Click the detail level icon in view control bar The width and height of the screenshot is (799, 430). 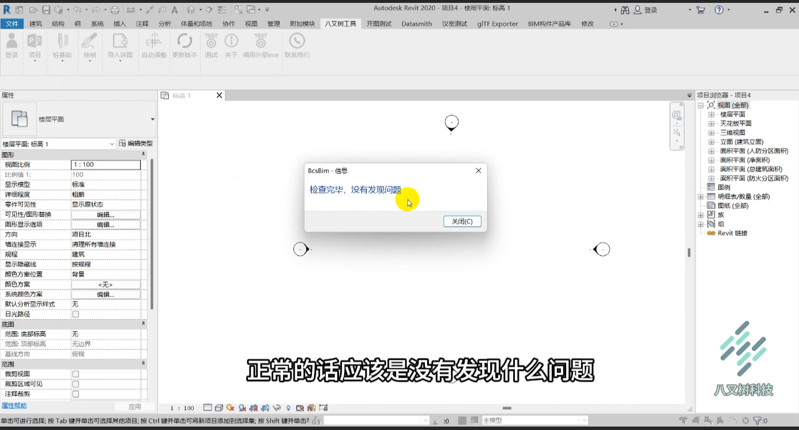click(208, 408)
